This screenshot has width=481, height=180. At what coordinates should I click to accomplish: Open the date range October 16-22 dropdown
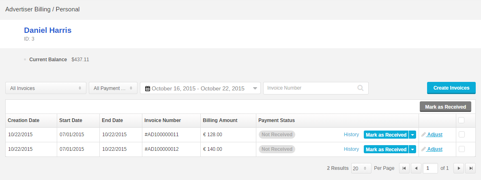coord(200,88)
